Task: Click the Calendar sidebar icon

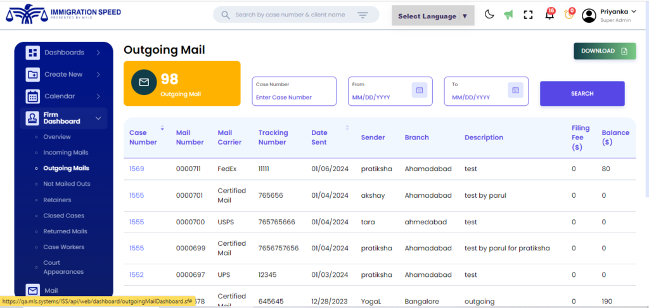Action: 33,96
